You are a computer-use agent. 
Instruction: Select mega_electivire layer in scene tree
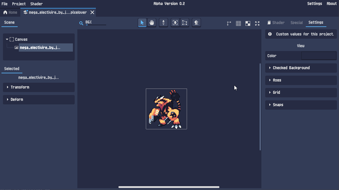pos(46,48)
